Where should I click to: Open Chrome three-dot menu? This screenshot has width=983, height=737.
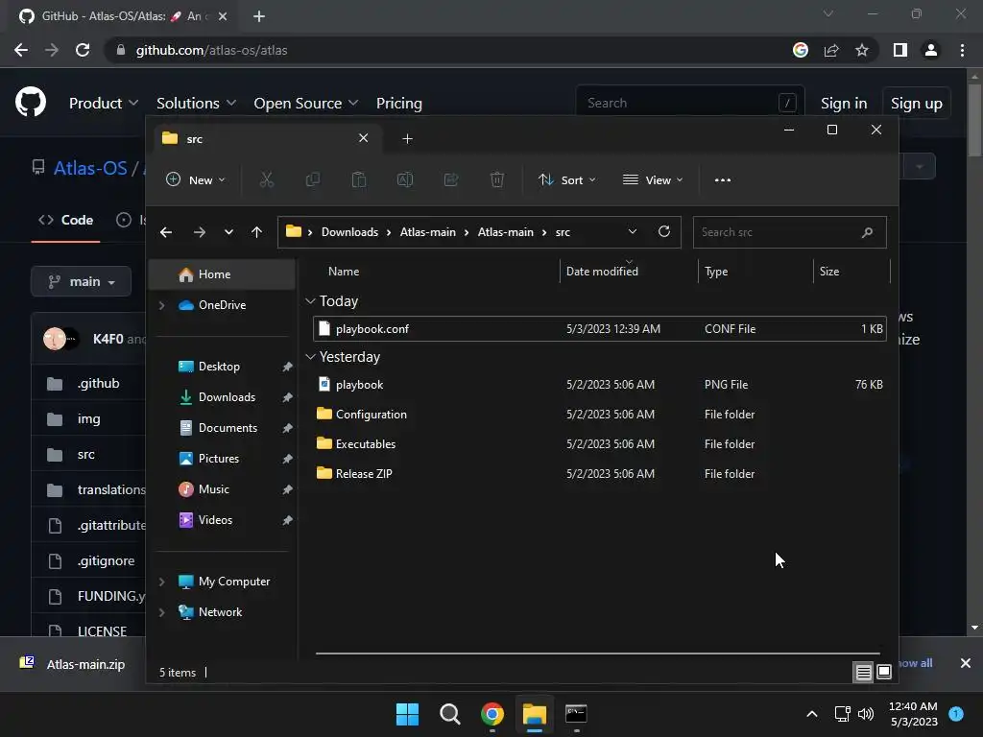pos(962,50)
